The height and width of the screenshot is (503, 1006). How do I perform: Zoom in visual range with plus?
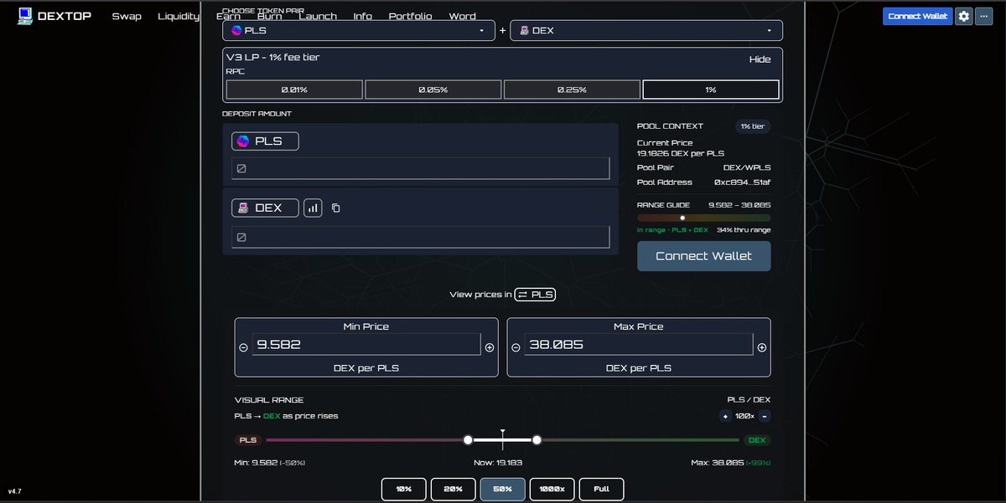click(725, 416)
